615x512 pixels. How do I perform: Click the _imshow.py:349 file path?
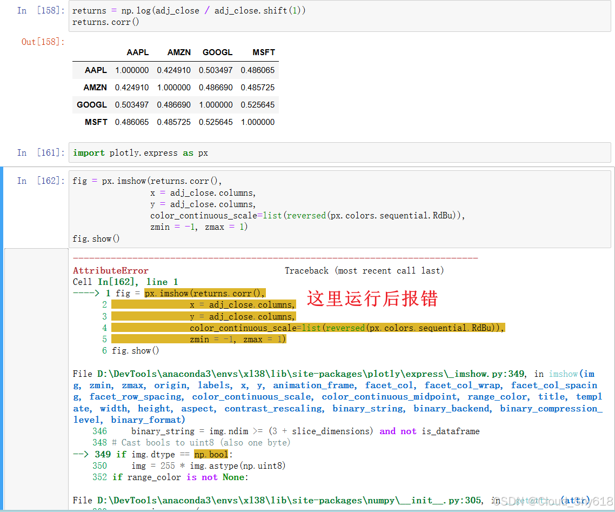point(311,374)
